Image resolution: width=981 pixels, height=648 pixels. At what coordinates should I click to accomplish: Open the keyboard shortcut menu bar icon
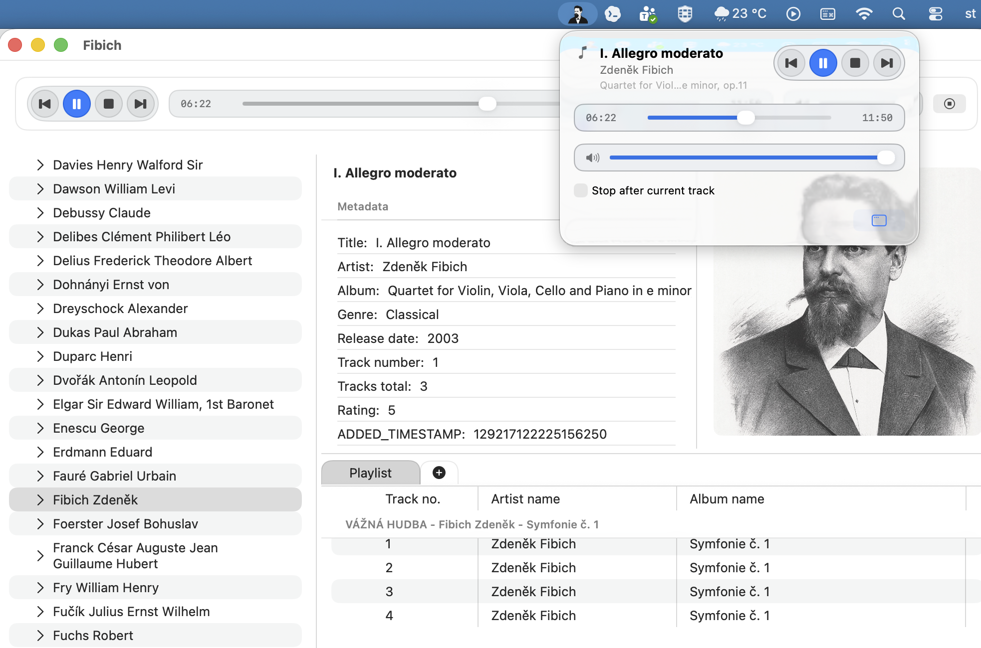pyautogui.click(x=828, y=14)
